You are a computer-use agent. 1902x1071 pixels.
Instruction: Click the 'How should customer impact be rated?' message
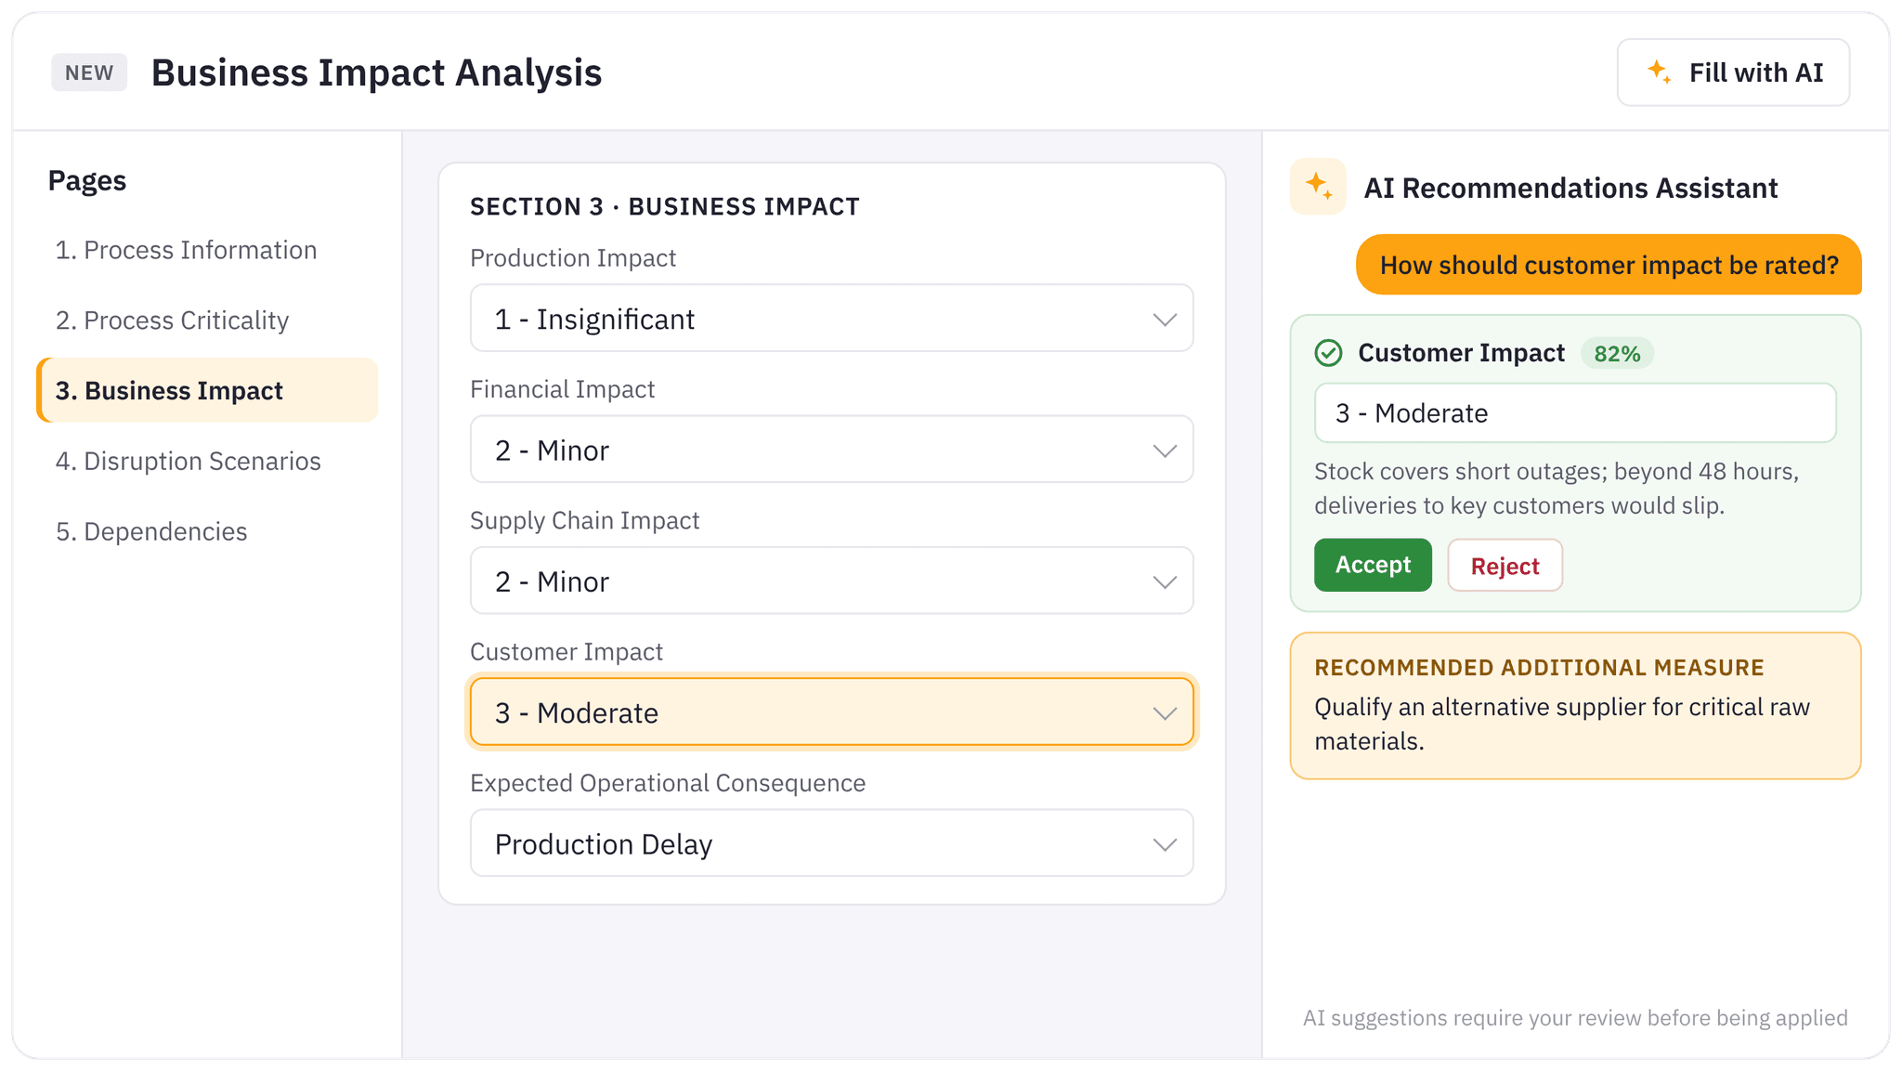(1609, 265)
